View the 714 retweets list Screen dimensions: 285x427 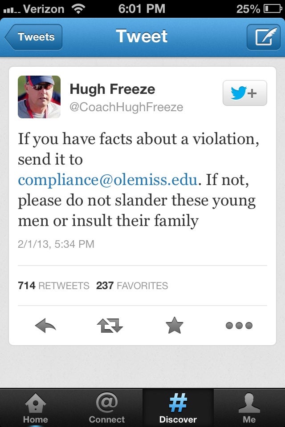pos(53,286)
